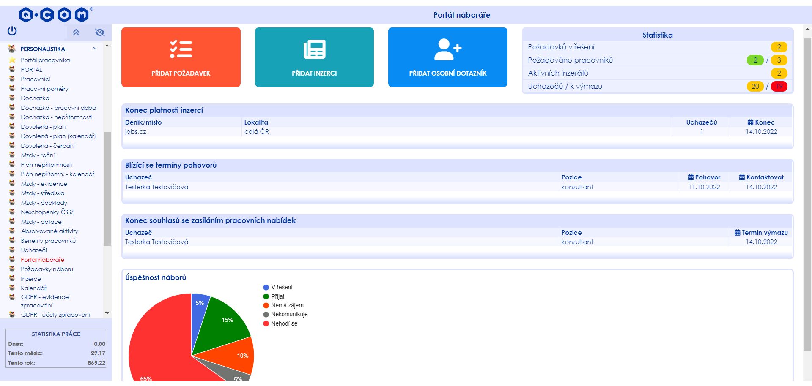Click yellow badge 3 in Požadováno pracovníků

(779, 60)
